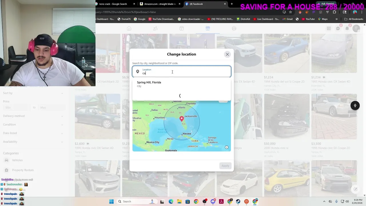Click the taskbar Search box

pos(137,201)
